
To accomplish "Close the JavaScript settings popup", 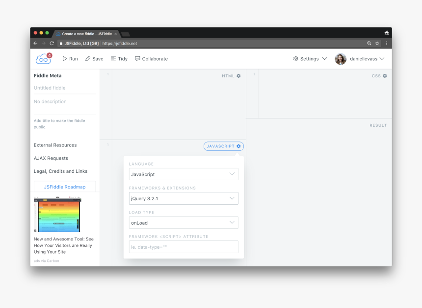I will 224,146.
